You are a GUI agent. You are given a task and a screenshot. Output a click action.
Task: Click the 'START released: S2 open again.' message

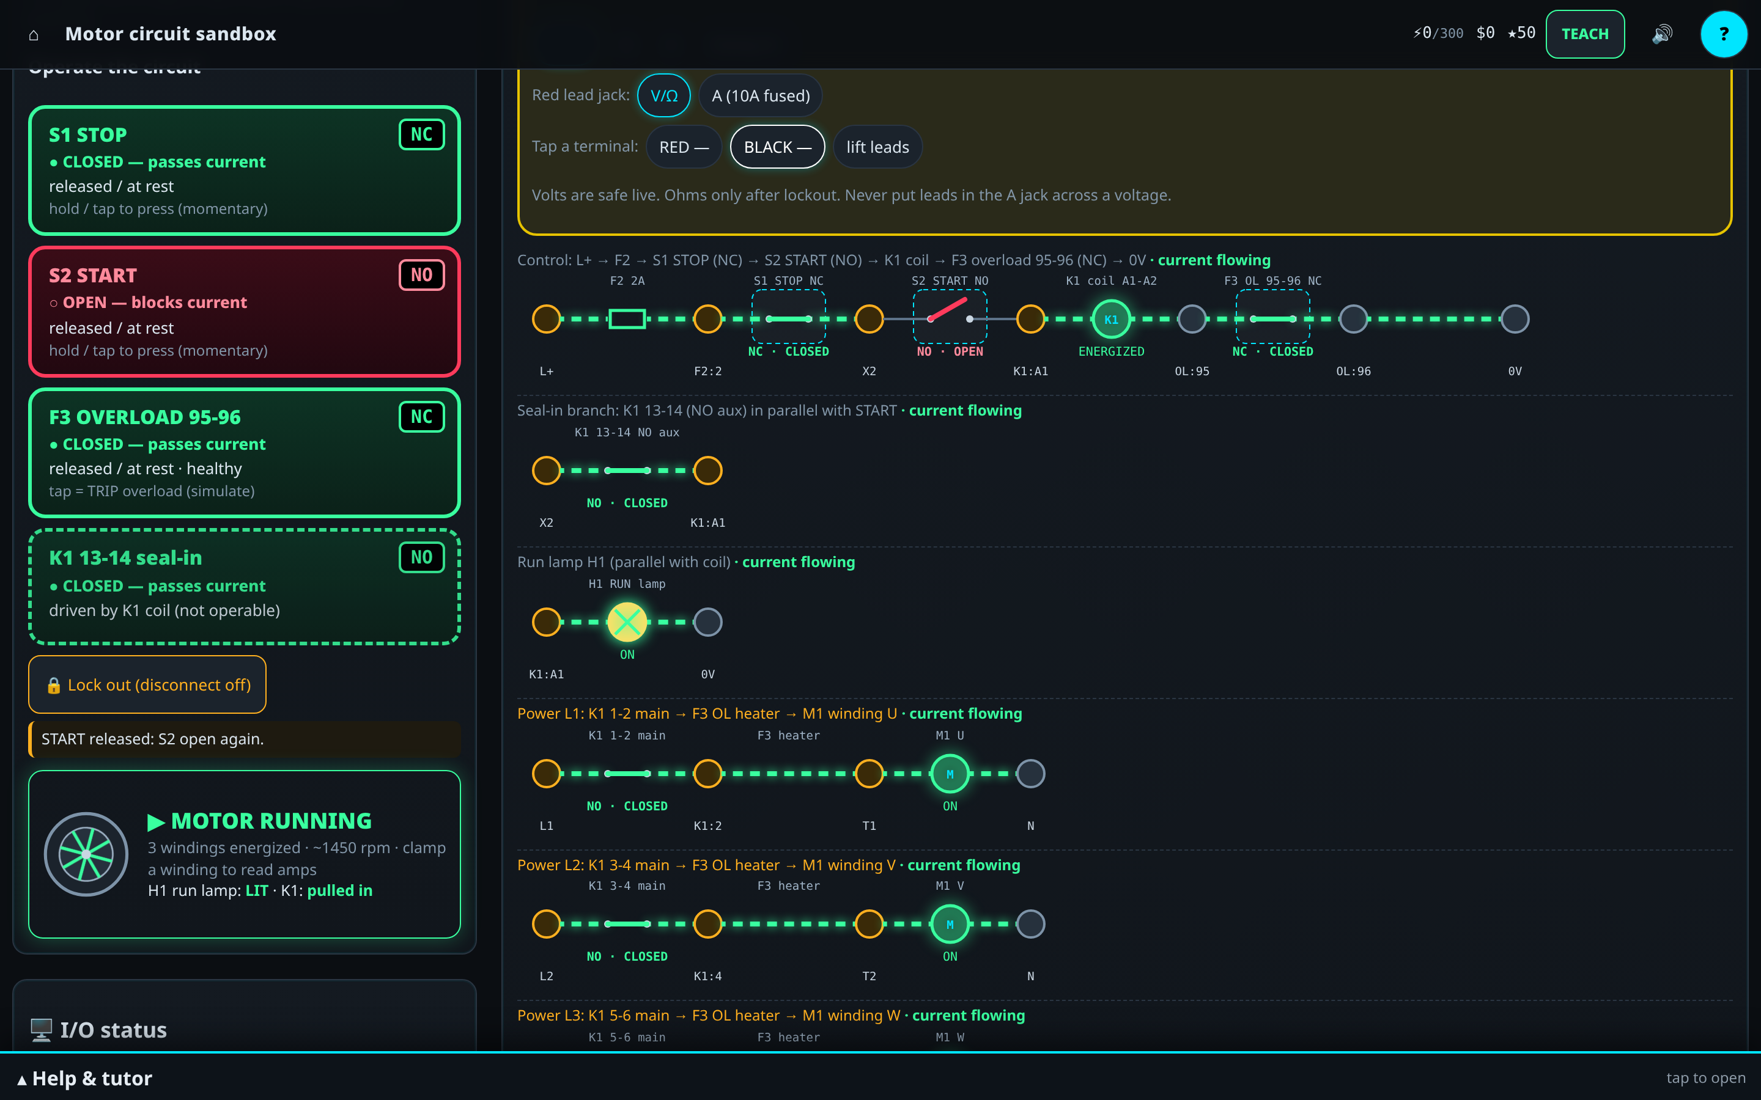coord(245,739)
